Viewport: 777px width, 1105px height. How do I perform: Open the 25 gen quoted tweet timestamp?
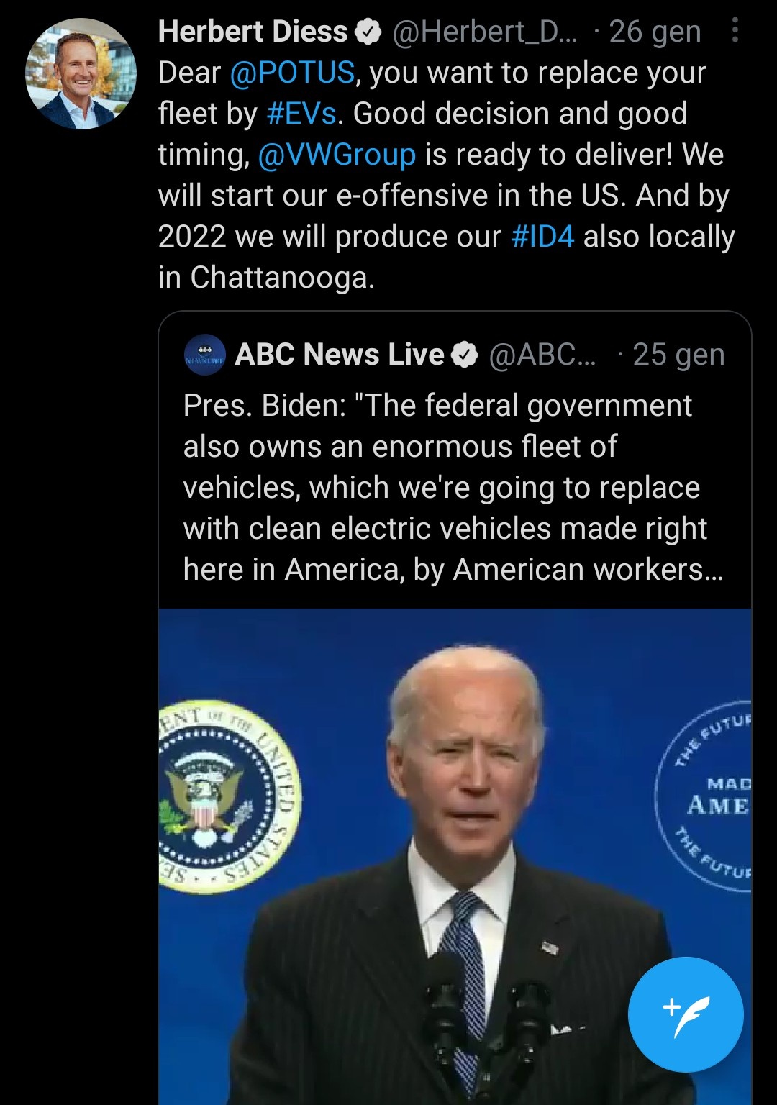tap(678, 355)
